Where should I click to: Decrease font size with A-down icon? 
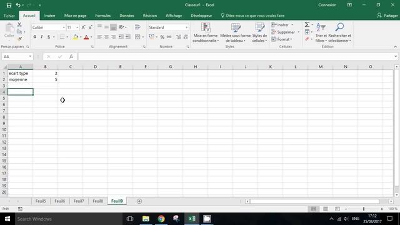tap(90, 27)
